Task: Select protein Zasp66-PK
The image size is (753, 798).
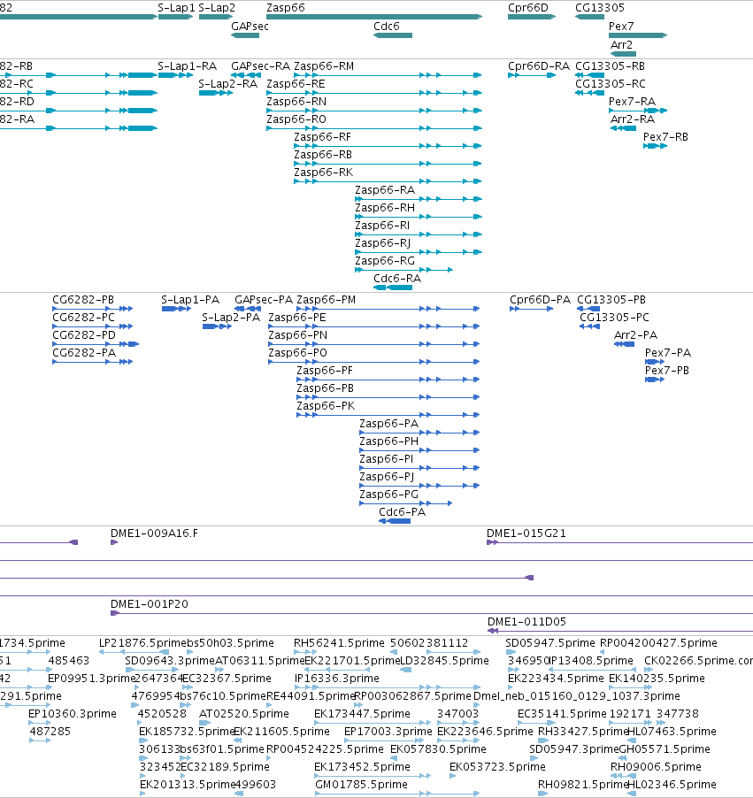Action: [x=388, y=415]
